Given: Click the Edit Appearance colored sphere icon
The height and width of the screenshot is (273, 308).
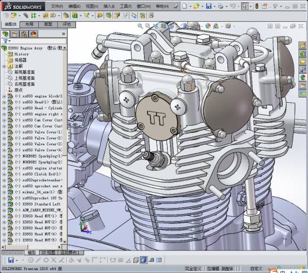Looking at the screenshot, I should coord(208,26).
